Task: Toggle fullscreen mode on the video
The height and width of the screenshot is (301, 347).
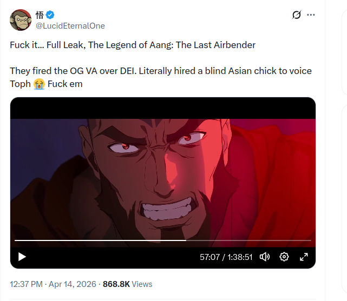Action: 304,257
